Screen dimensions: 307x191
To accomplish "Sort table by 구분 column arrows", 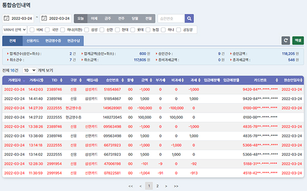I will (x=80, y=80).
